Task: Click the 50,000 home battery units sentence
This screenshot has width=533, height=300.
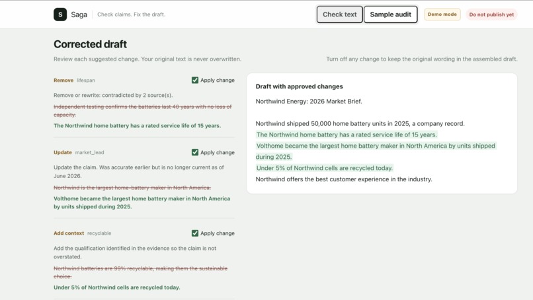Action: pyautogui.click(x=360, y=124)
